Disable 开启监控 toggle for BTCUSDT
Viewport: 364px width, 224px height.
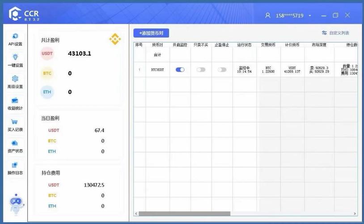point(180,70)
